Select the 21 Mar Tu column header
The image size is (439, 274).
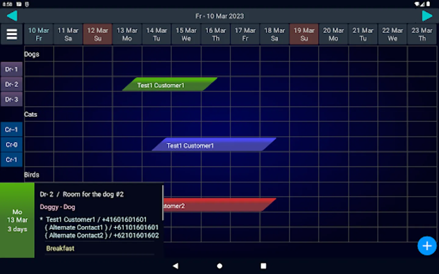coord(363,34)
